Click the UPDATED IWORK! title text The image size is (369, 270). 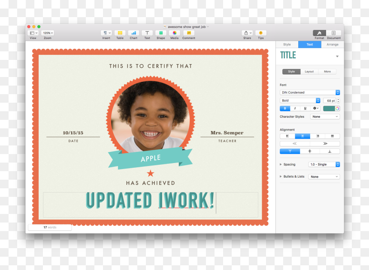(150, 201)
